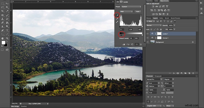Click the output levels black slider
This screenshot has height=108, width=204.
point(121,35)
